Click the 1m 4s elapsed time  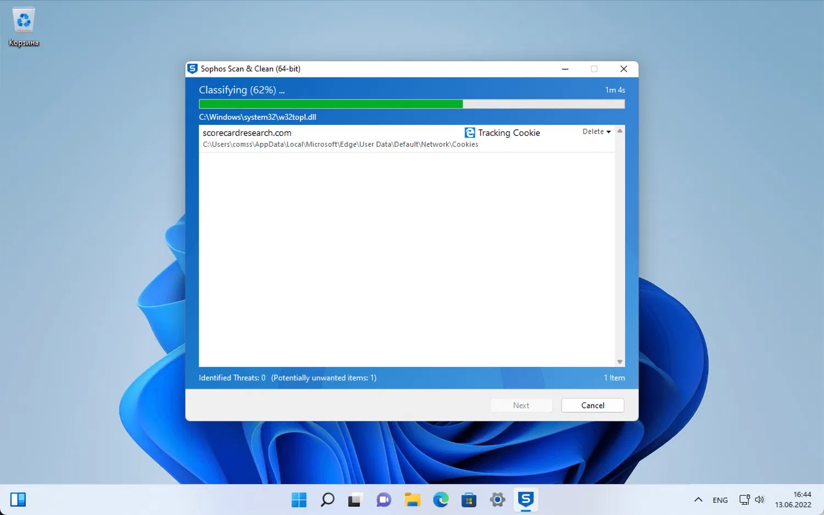coord(615,90)
